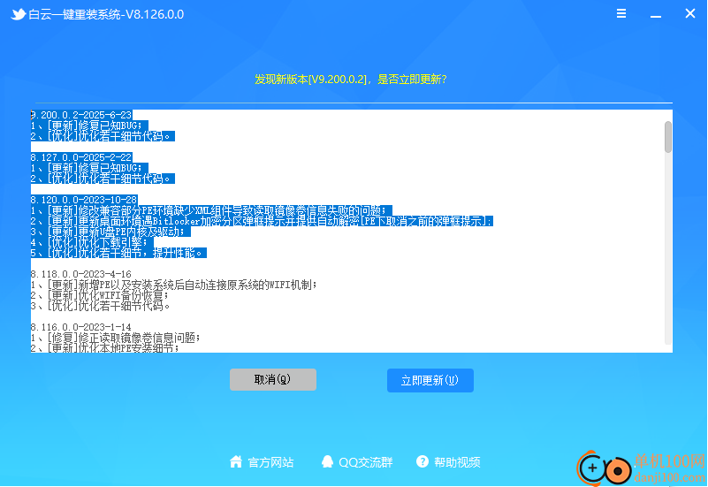Click the home icon beside 官方网站

coord(236,461)
